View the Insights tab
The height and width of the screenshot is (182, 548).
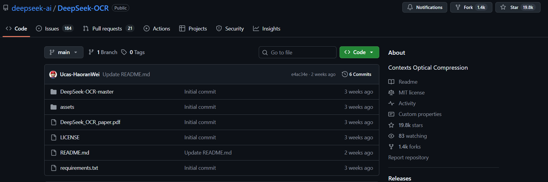point(267,29)
